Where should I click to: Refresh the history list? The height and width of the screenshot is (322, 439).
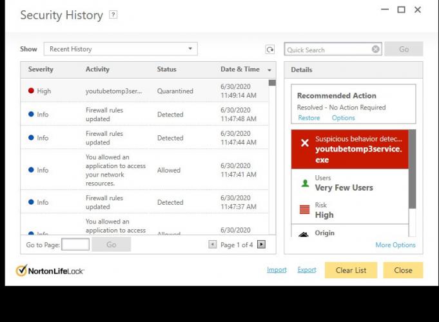click(270, 50)
